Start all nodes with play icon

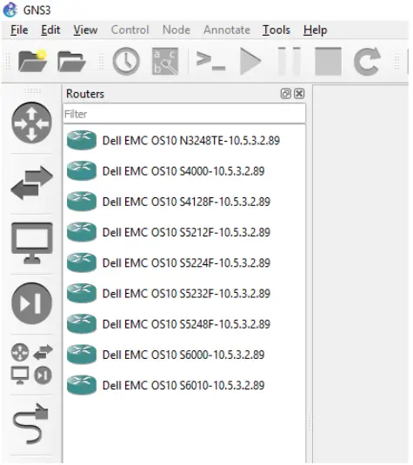coord(250,62)
